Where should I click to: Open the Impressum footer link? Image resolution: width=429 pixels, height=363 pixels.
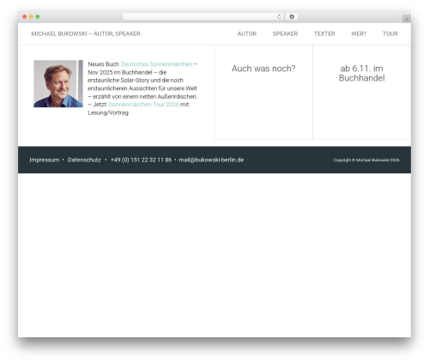click(45, 160)
